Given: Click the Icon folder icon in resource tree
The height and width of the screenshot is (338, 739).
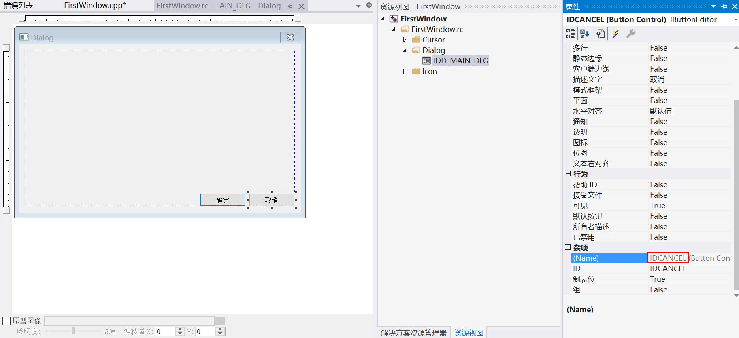Looking at the screenshot, I should [x=416, y=71].
